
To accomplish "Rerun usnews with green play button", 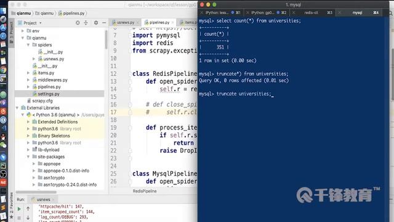I will click(19, 209).
